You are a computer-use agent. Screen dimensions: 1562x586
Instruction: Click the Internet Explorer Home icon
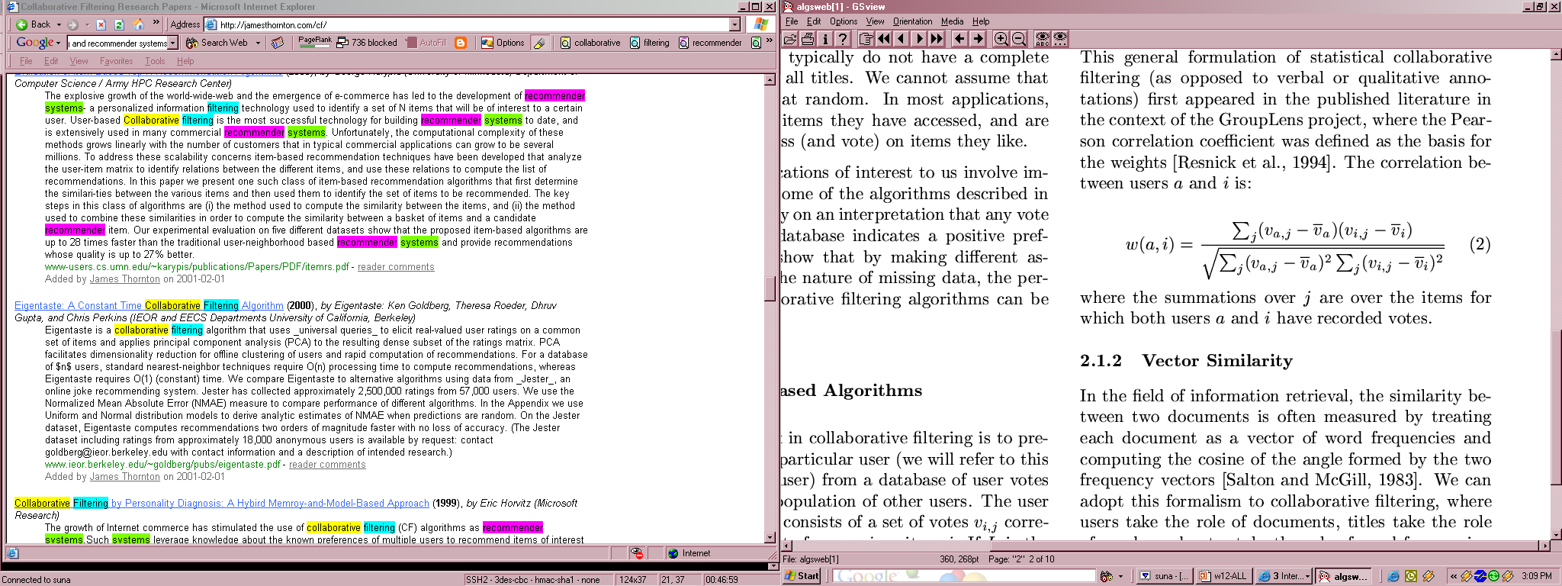pos(139,24)
